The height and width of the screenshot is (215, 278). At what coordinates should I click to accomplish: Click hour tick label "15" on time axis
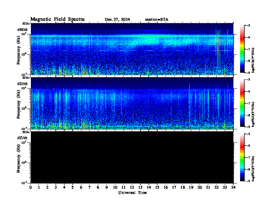point(157,187)
